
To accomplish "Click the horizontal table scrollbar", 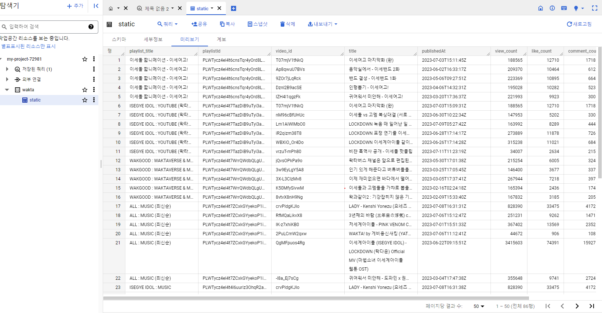I will click(x=316, y=298).
